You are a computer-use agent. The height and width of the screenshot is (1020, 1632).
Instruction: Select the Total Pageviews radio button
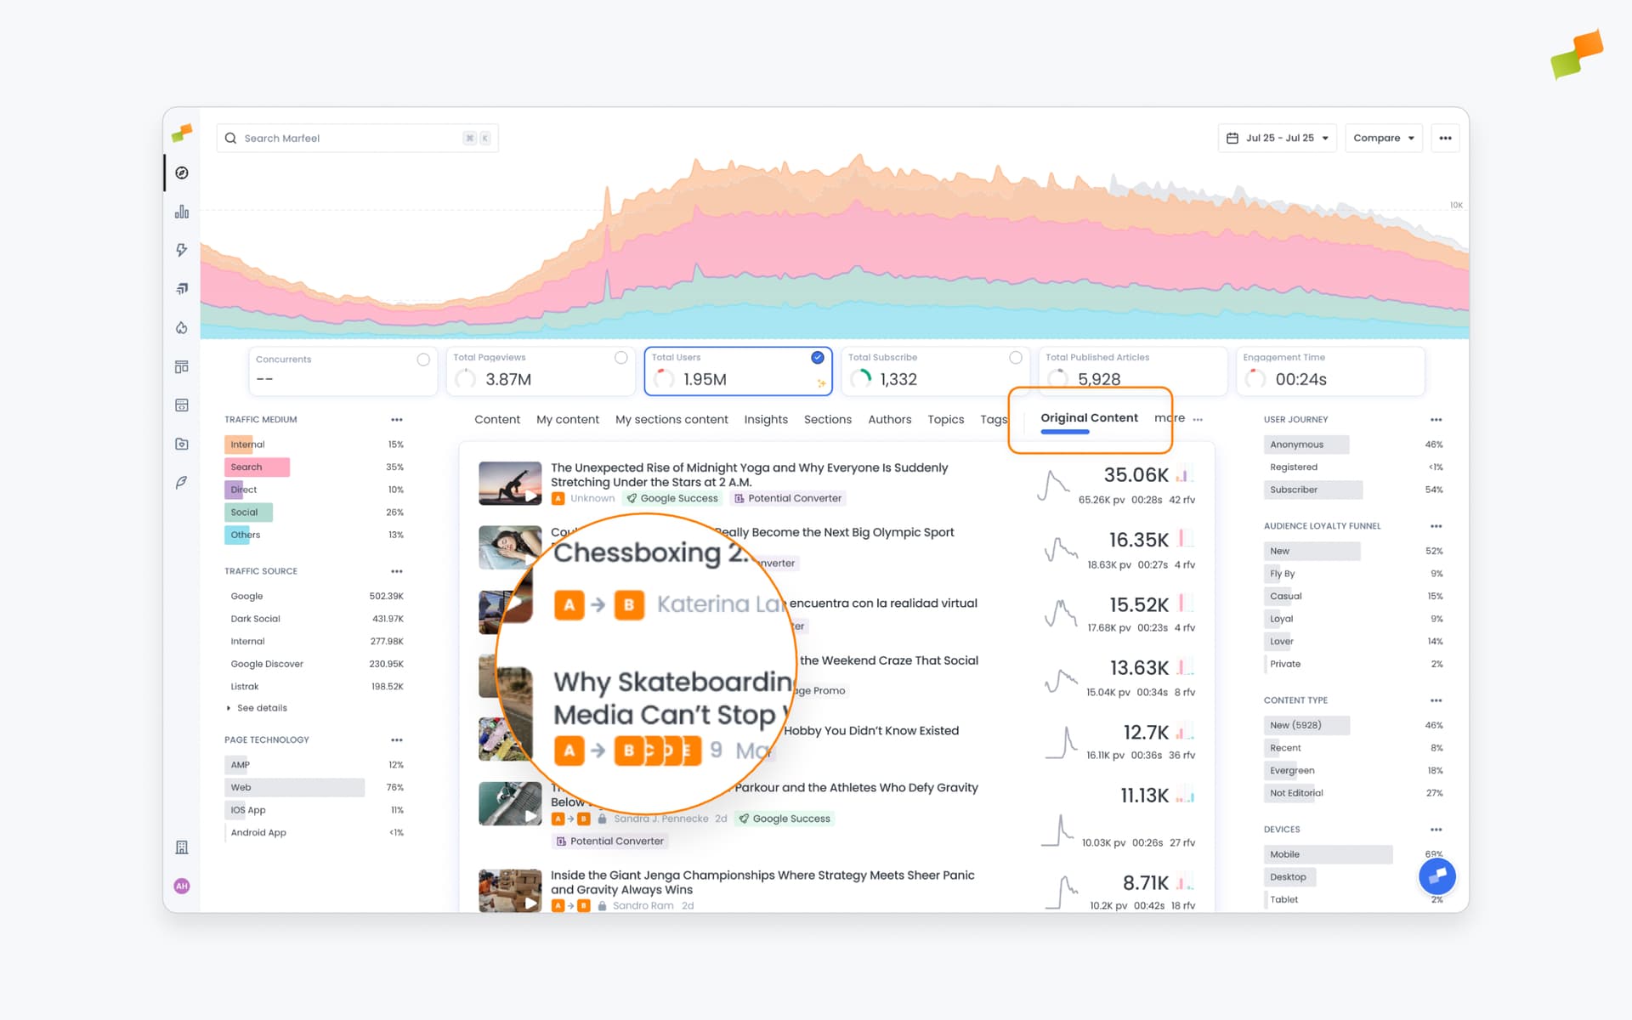pos(620,358)
